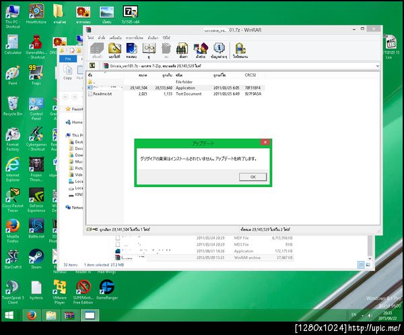404x335 pixels.
Task: Sort by the CRC32 column header
Action: [x=250, y=75]
